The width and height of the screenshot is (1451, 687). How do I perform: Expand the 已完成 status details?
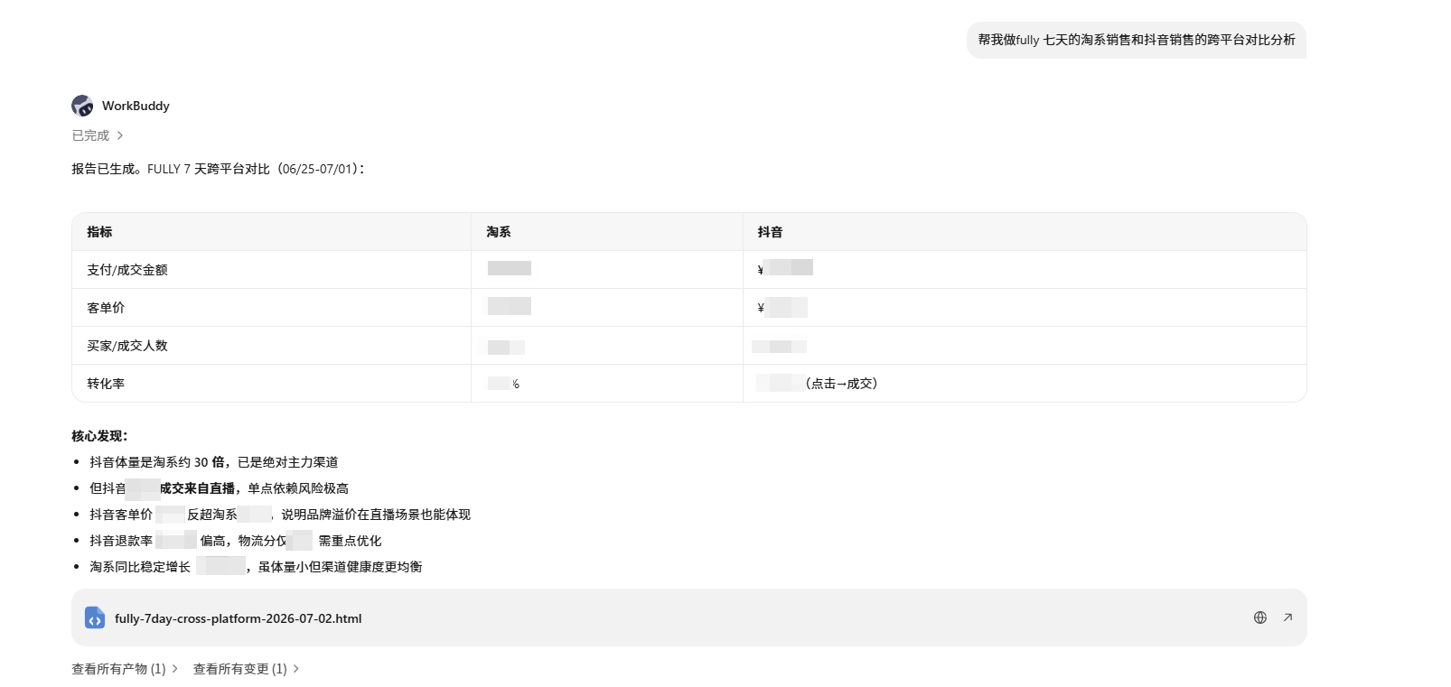pyautogui.click(x=98, y=135)
